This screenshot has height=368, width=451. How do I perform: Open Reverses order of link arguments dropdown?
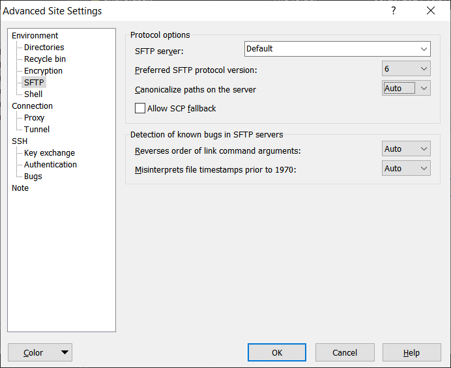pos(406,149)
